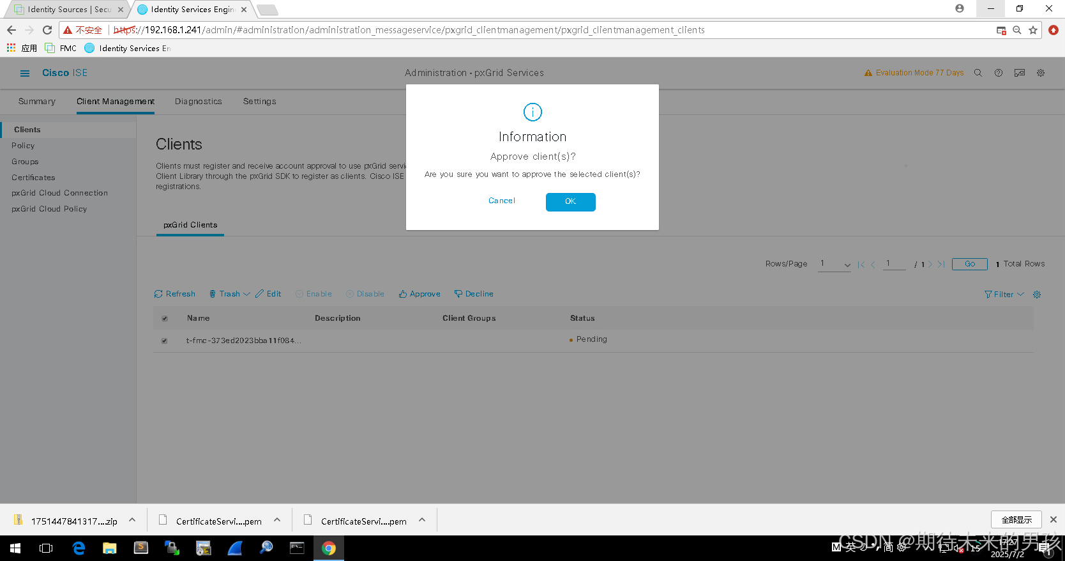This screenshot has height=561, width=1065.
Task: Open the Cisco ISE hamburger menu
Action: click(x=25, y=73)
